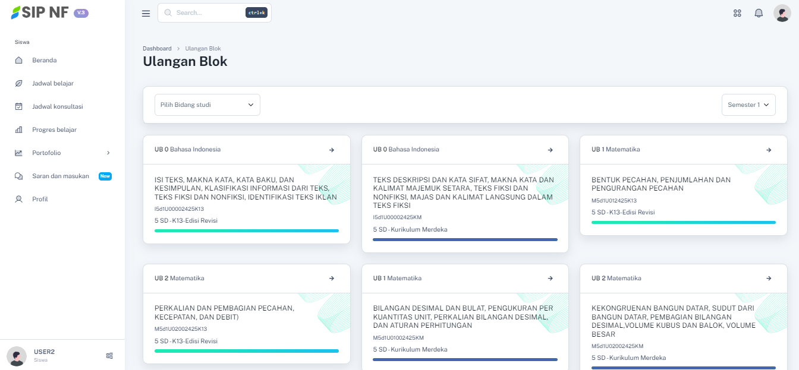Click the grid icon beside USER2
799x370 pixels.
coord(109,356)
